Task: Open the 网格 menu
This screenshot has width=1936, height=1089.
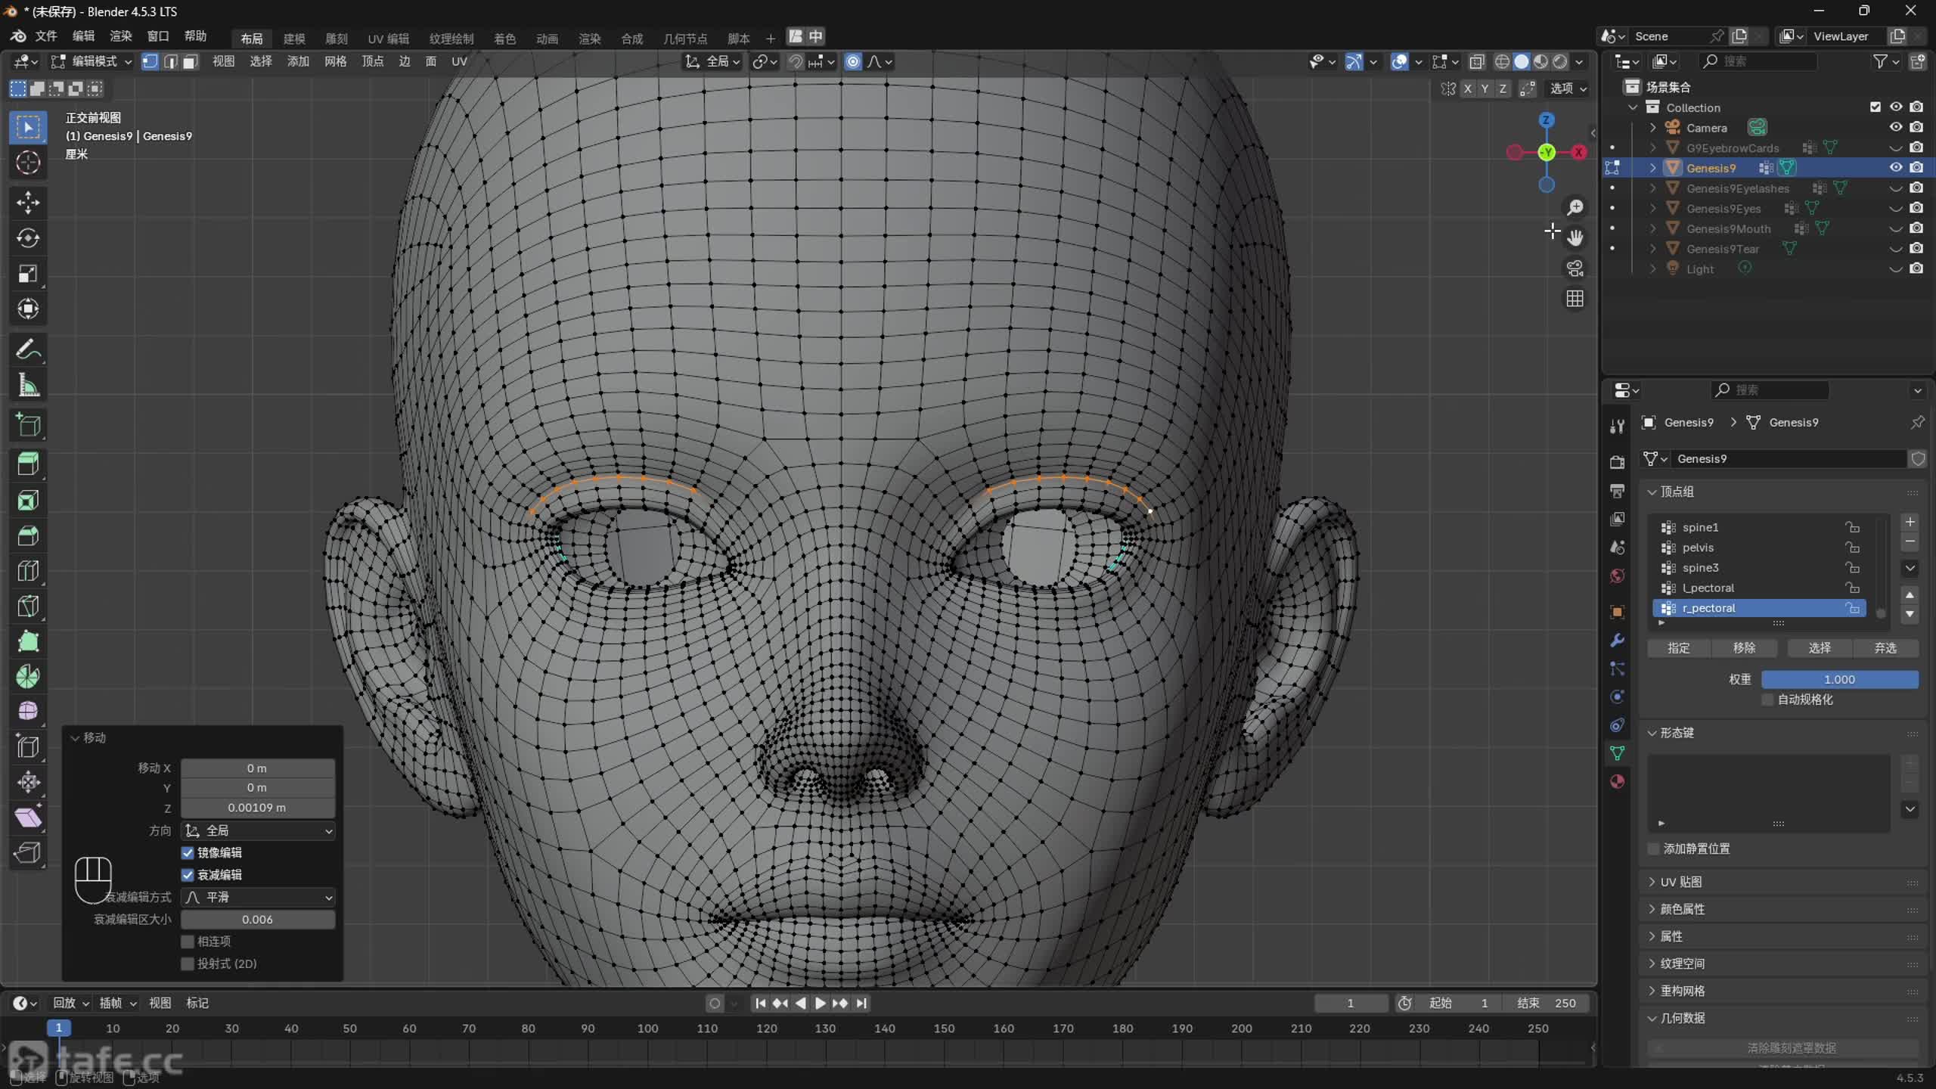Action: click(335, 62)
